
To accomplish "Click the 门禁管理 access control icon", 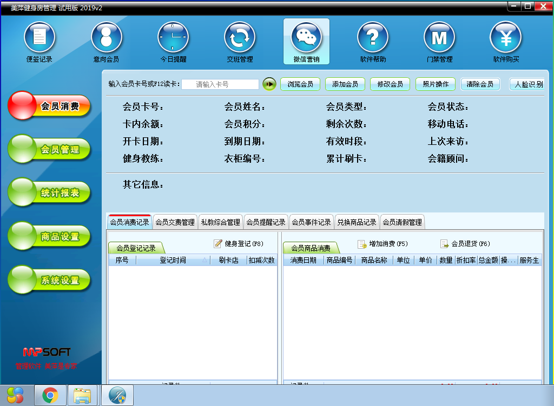I will 439,38.
